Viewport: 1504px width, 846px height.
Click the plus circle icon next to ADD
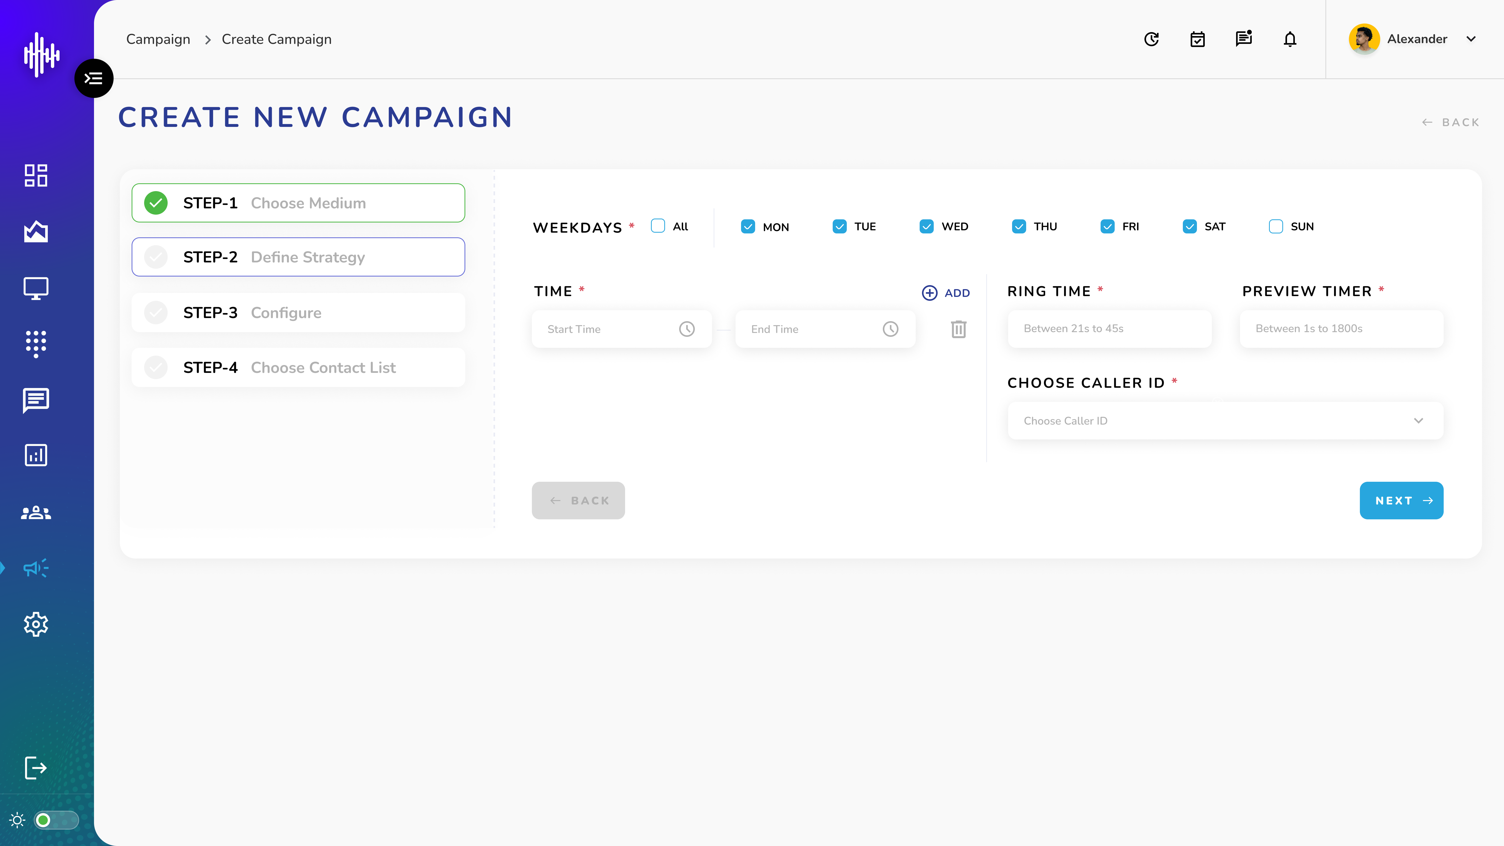pos(930,293)
